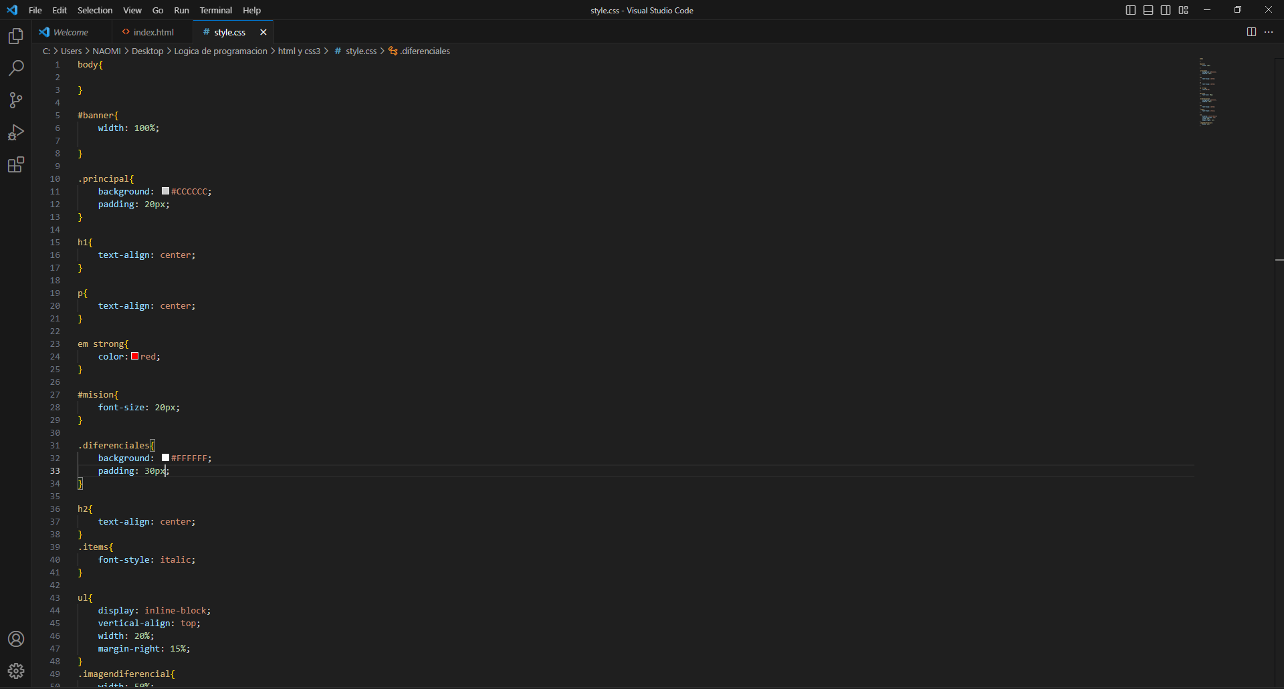Click the VS Code logo icon

12,10
